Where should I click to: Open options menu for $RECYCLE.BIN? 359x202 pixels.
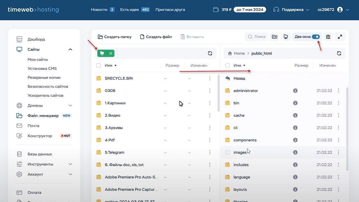pyautogui.click(x=210, y=78)
